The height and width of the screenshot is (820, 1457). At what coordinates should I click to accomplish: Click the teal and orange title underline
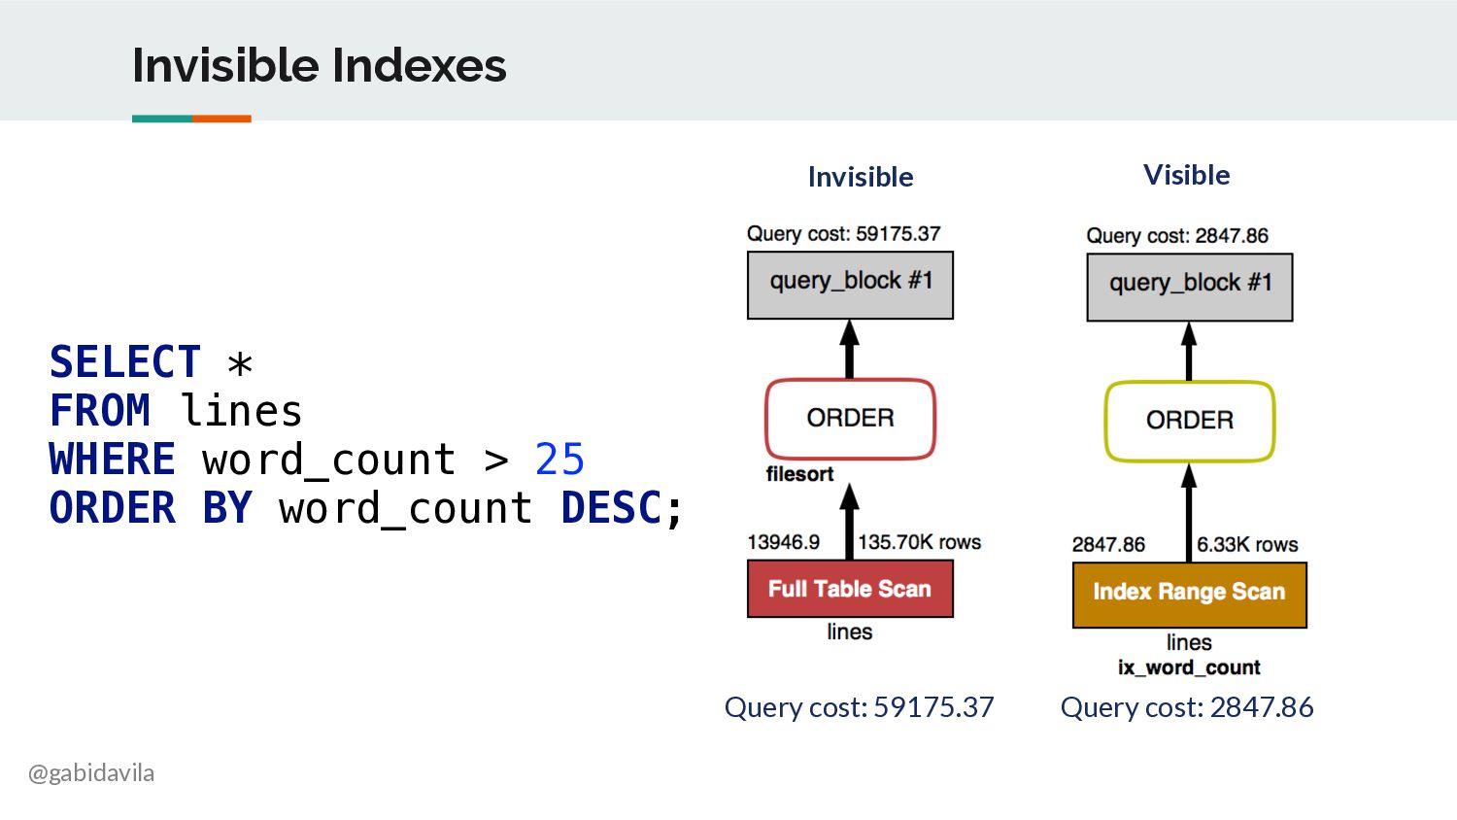(191, 119)
